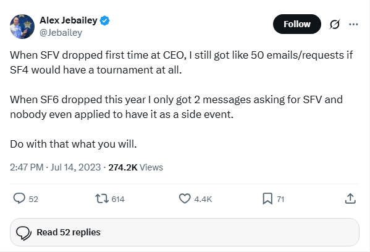This screenshot has height=252, width=370.
Task: Click the 614 repost count
Action: click(118, 199)
